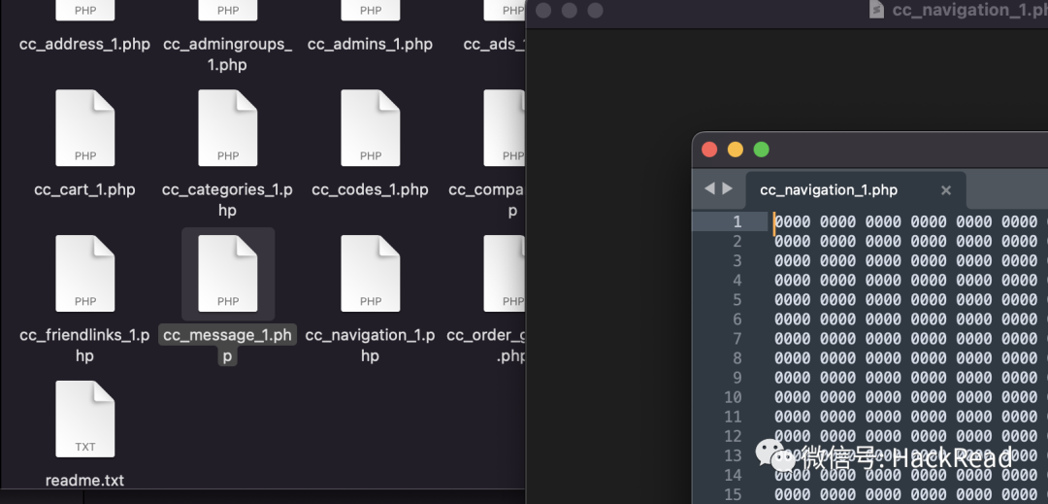
Task: Click line number 4 in the gutter
Action: point(737,280)
